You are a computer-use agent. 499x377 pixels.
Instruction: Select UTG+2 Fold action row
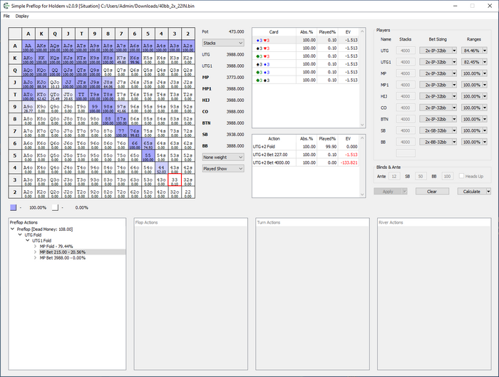coord(306,147)
